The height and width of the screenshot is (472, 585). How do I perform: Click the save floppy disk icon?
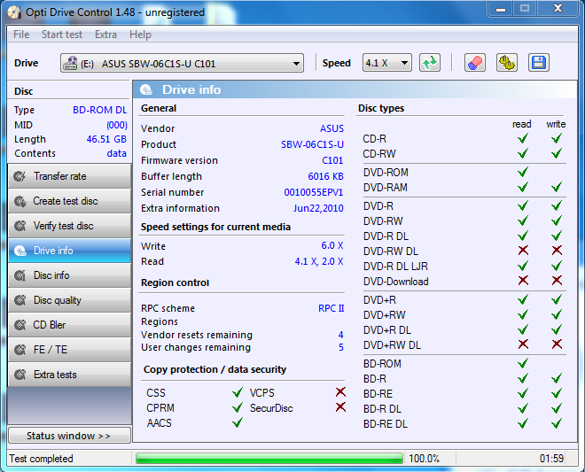coord(539,63)
